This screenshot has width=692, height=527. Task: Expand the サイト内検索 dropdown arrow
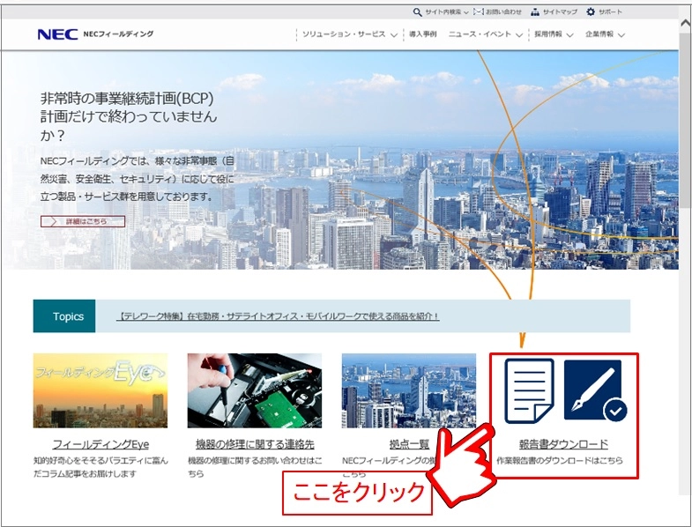pos(466,13)
